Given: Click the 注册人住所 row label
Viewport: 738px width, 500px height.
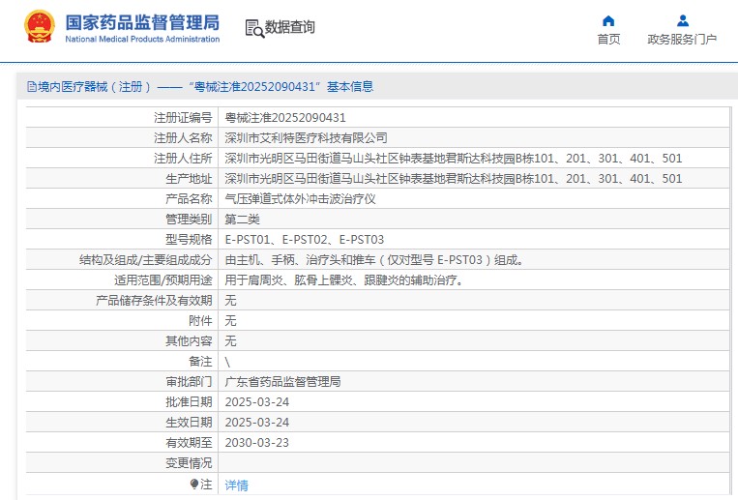Looking at the screenshot, I should [183, 159].
